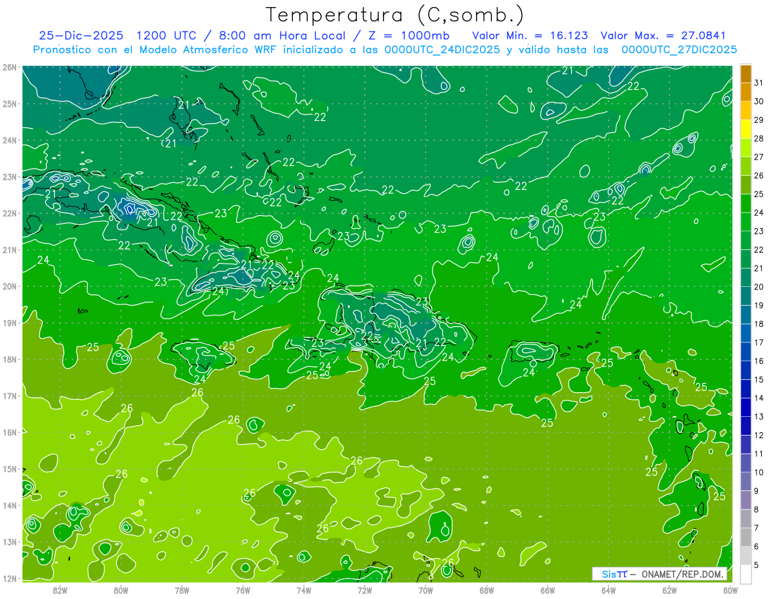Screen dimensions: 776x599
Task: Click the '10' colorbar label
Action: [759, 472]
